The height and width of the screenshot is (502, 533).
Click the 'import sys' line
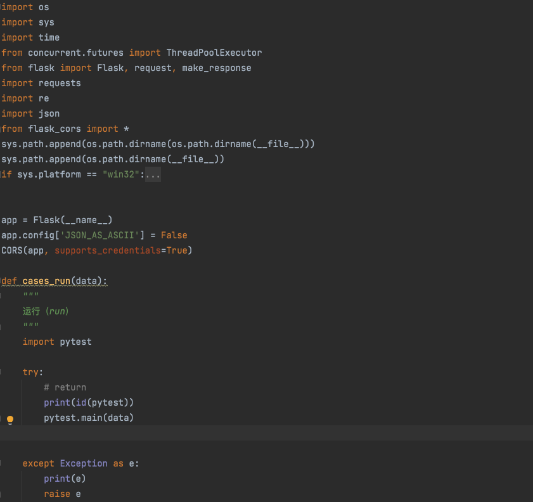point(28,22)
